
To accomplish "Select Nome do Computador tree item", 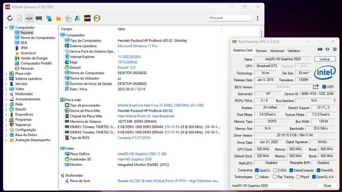I will click(38, 38).
